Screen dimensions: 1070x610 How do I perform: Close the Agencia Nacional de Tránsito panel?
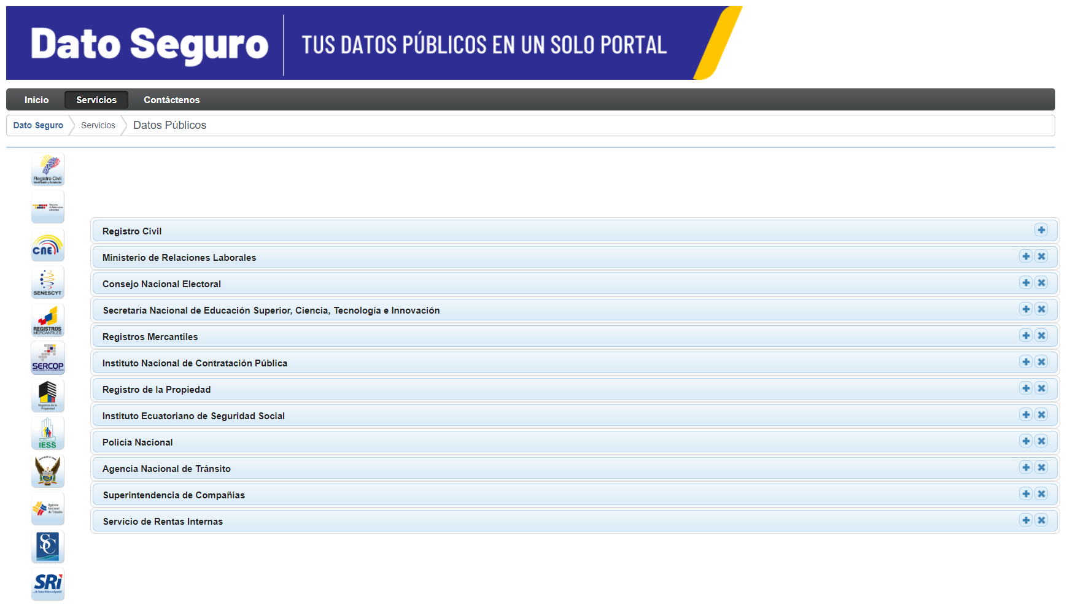1041,468
